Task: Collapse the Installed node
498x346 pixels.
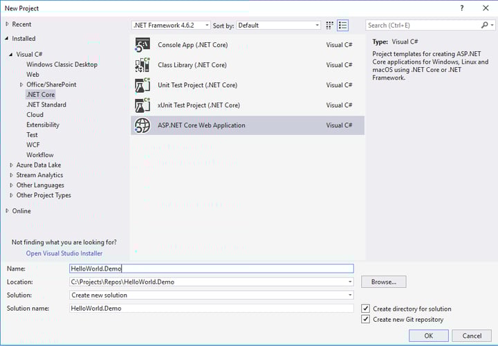Action: [x=7, y=39]
